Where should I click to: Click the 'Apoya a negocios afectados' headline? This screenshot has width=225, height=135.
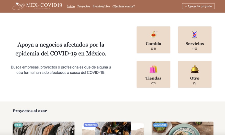click(61, 49)
